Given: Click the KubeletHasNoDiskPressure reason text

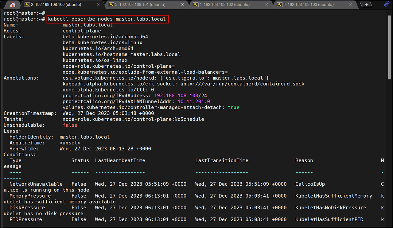Looking at the screenshot, I should click(331, 208).
